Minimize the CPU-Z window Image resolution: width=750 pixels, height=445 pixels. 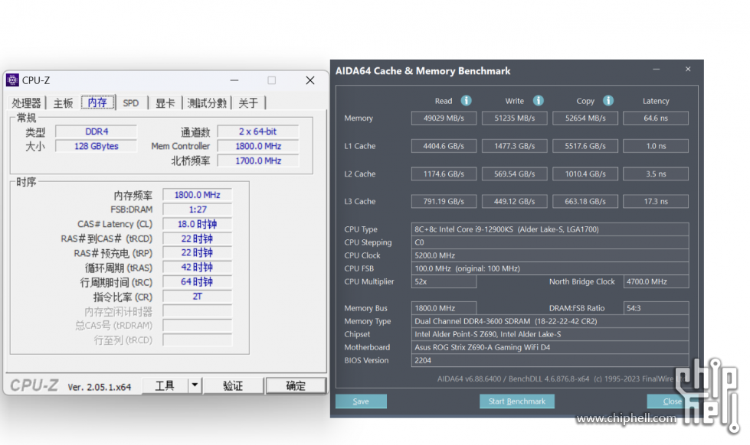point(234,80)
